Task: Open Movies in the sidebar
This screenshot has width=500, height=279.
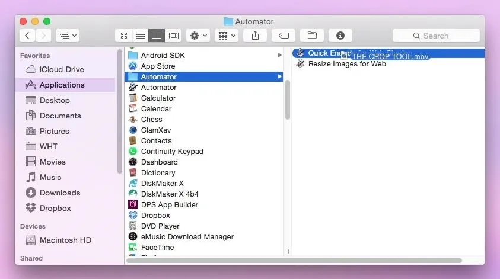Action: pos(65,162)
